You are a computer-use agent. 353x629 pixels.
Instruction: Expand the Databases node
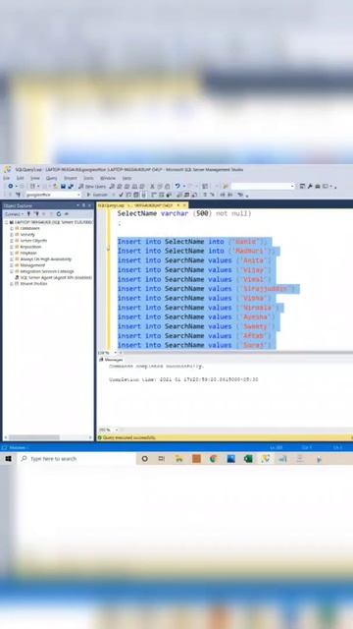pyautogui.click(x=12, y=228)
